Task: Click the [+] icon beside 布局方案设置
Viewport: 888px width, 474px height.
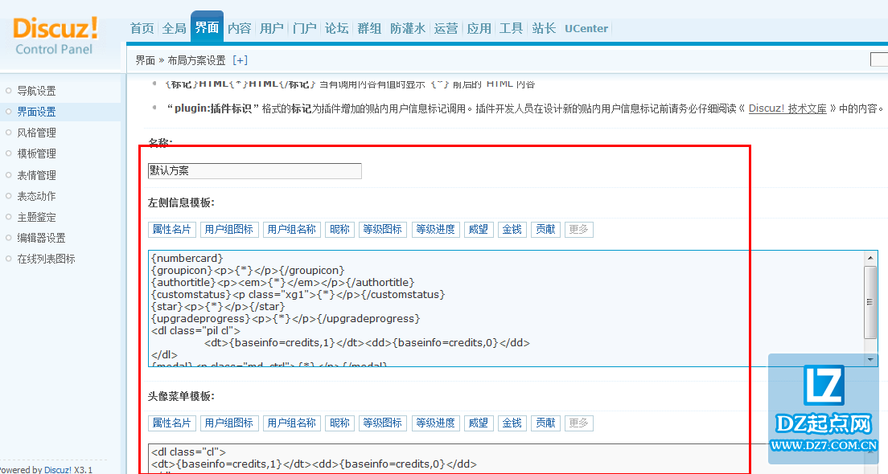Action: [240, 60]
